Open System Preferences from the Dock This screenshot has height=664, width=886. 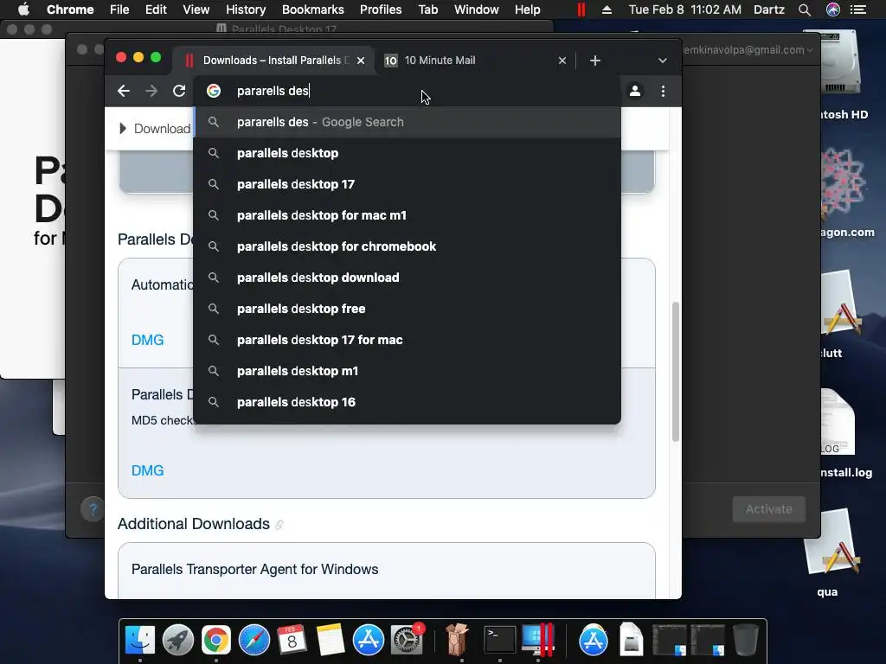click(x=407, y=640)
